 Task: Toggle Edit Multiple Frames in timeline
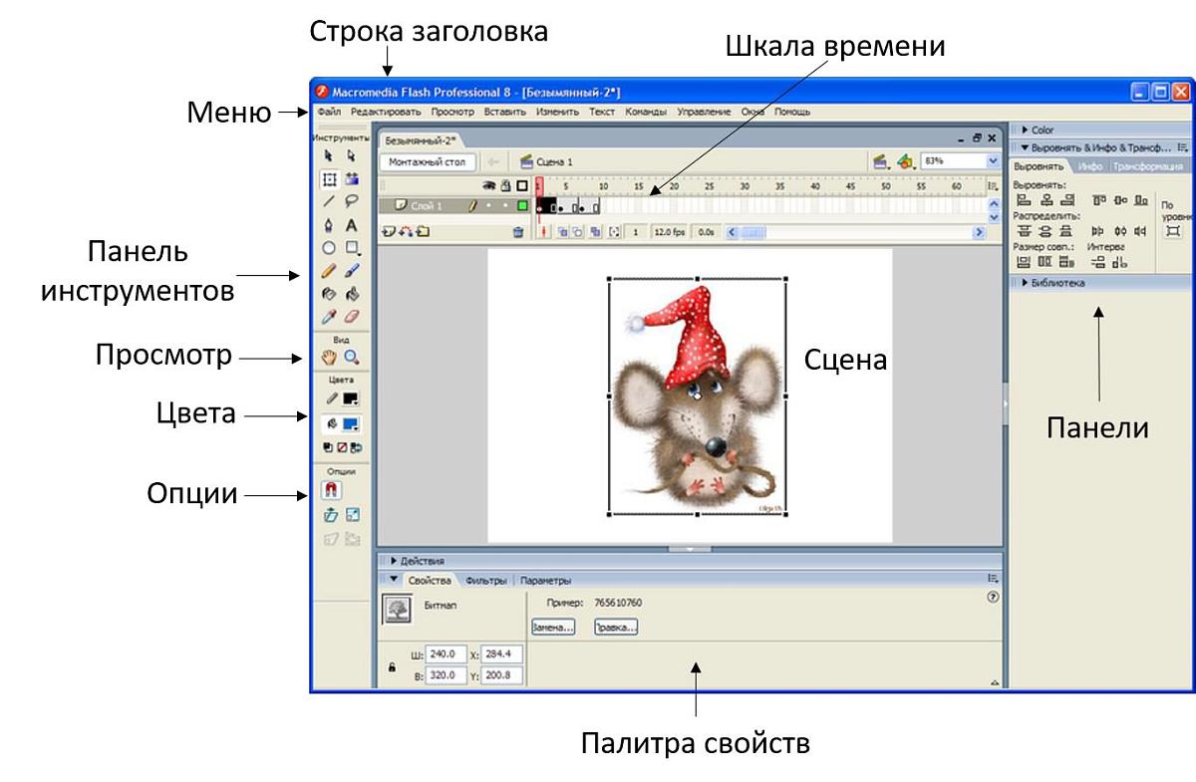click(595, 232)
